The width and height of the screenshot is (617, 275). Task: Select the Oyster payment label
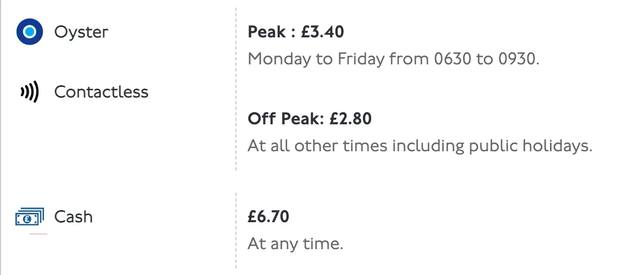(81, 32)
